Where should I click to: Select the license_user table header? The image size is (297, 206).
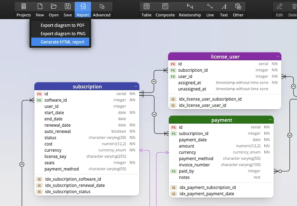coord(225,56)
